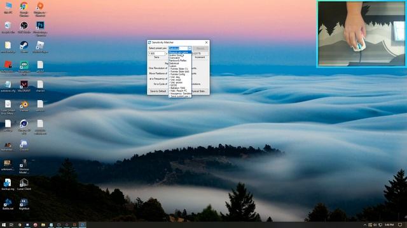This screenshot has width=407, height=228.
Task: Open the backup.reg file icon
Action: coord(8,184)
